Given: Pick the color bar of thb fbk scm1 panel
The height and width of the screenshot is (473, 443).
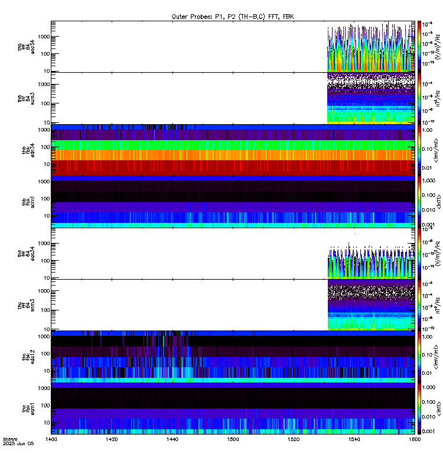Looking at the screenshot, I should pyautogui.click(x=419, y=202).
